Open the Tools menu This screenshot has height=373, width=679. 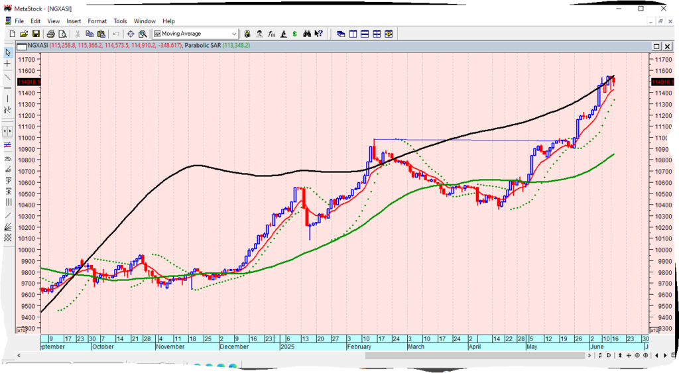(x=120, y=21)
